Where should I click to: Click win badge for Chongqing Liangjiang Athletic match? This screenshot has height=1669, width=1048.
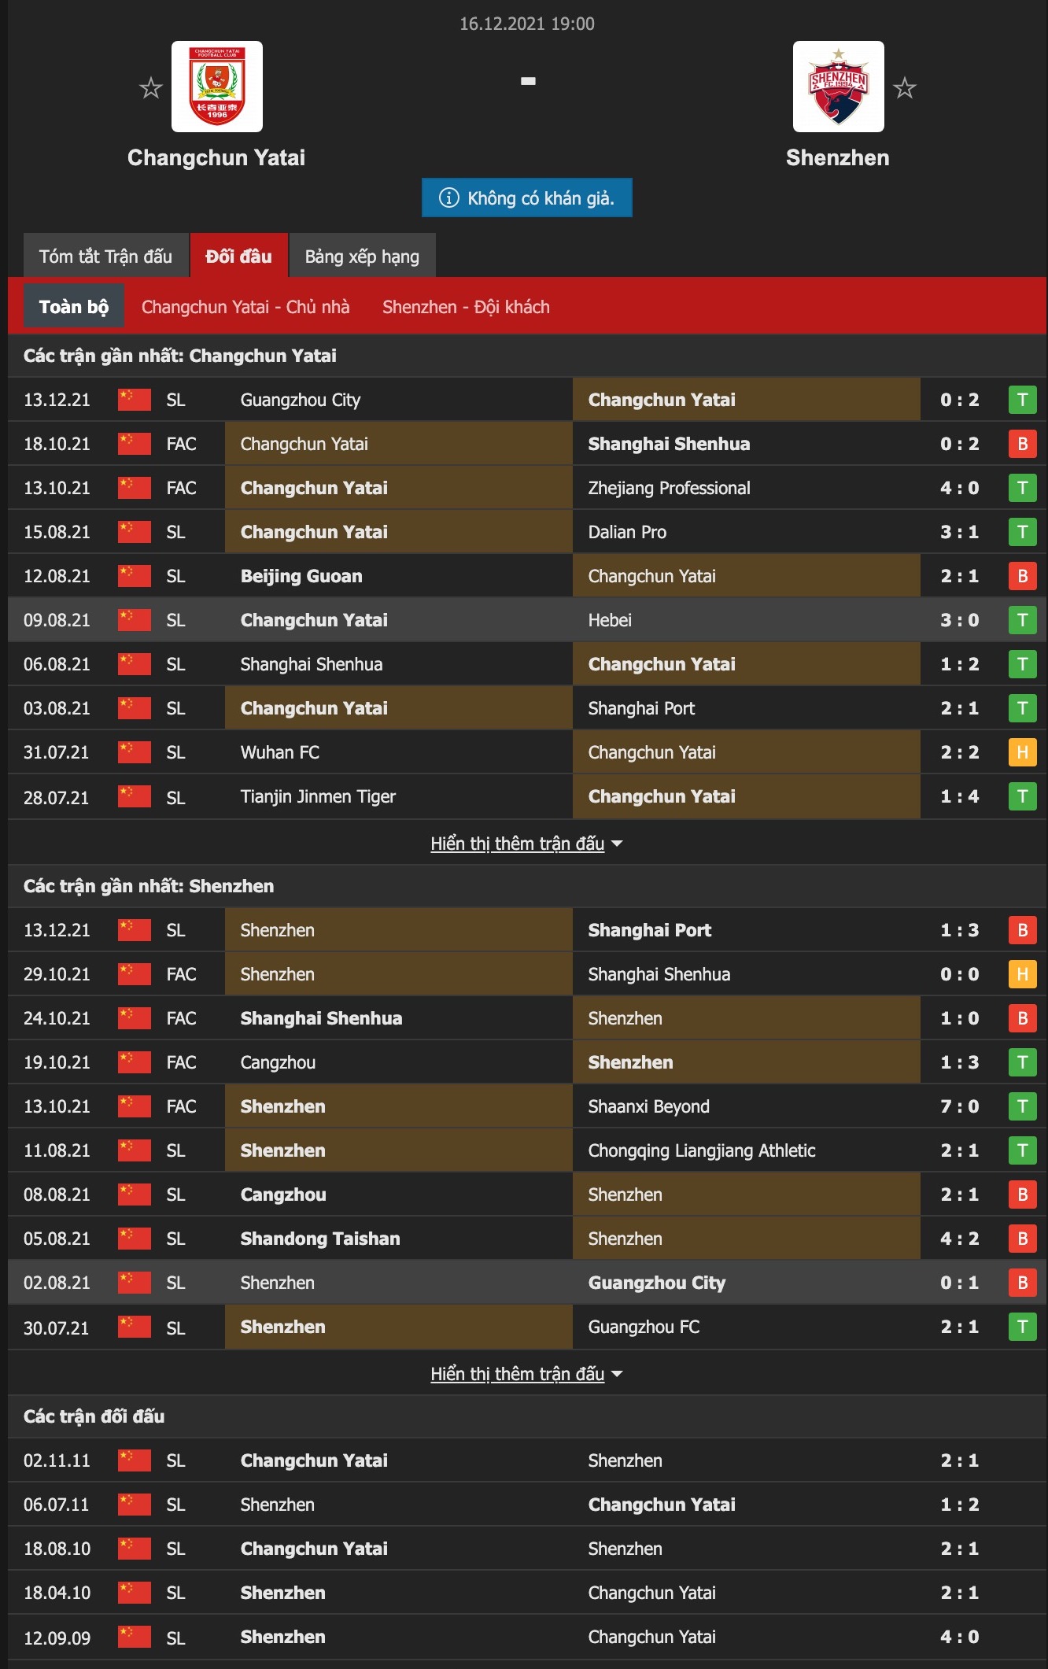(x=1023, y=1150)
